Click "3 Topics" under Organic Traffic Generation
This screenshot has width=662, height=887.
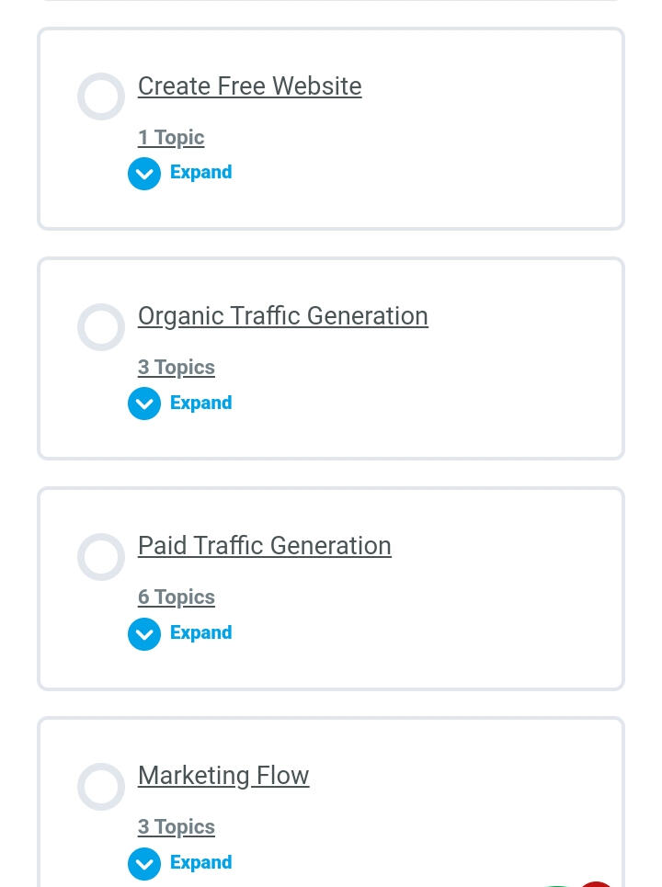point(177,368)
